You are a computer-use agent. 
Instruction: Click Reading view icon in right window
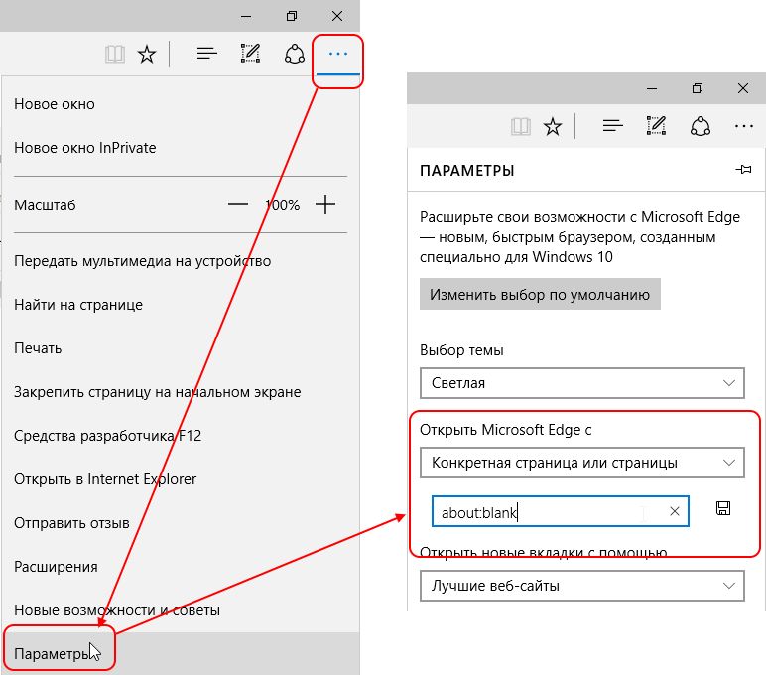[x=521, y=127]
